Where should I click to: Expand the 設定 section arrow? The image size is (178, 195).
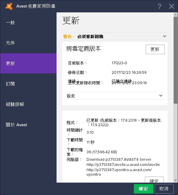click(x=161, y=96)
